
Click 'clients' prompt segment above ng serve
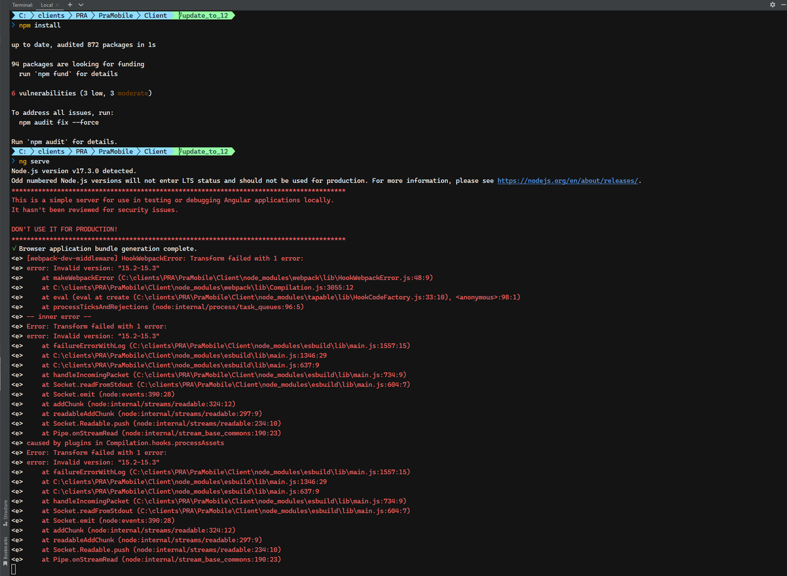[51, 152]
